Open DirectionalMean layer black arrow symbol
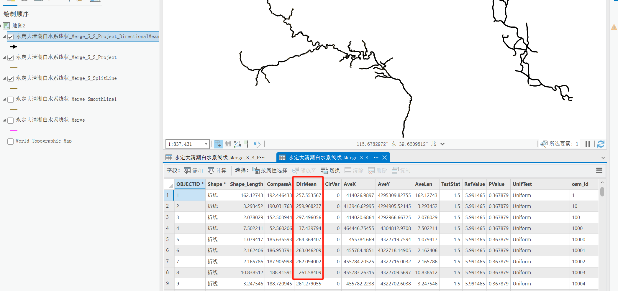This screenshot has width=618, height=291. tap(13, 47)
